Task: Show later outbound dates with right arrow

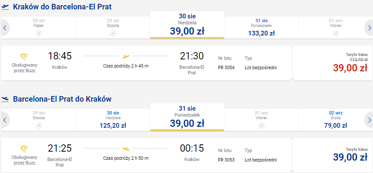Action: pos(369,28)
